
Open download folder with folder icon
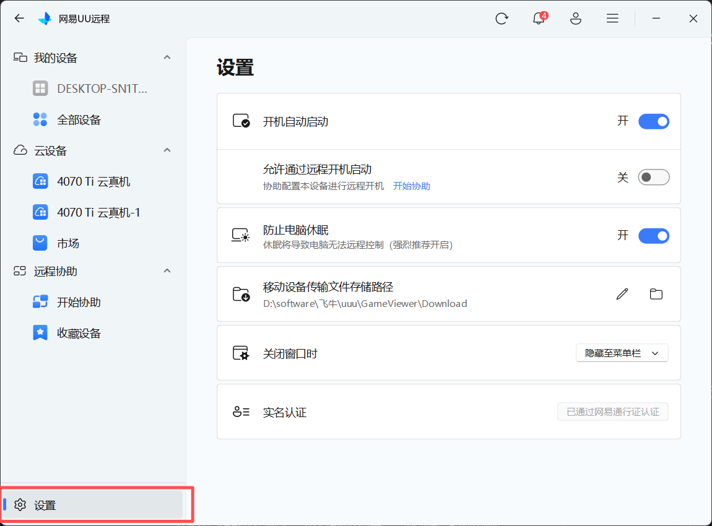656,294
